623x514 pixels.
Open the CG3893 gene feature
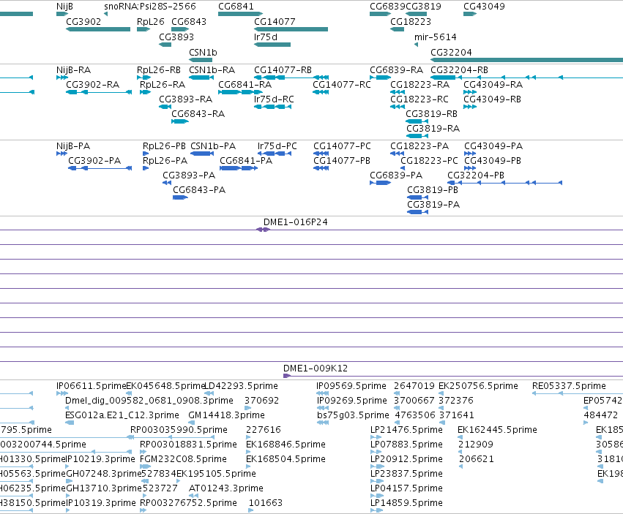165,45
